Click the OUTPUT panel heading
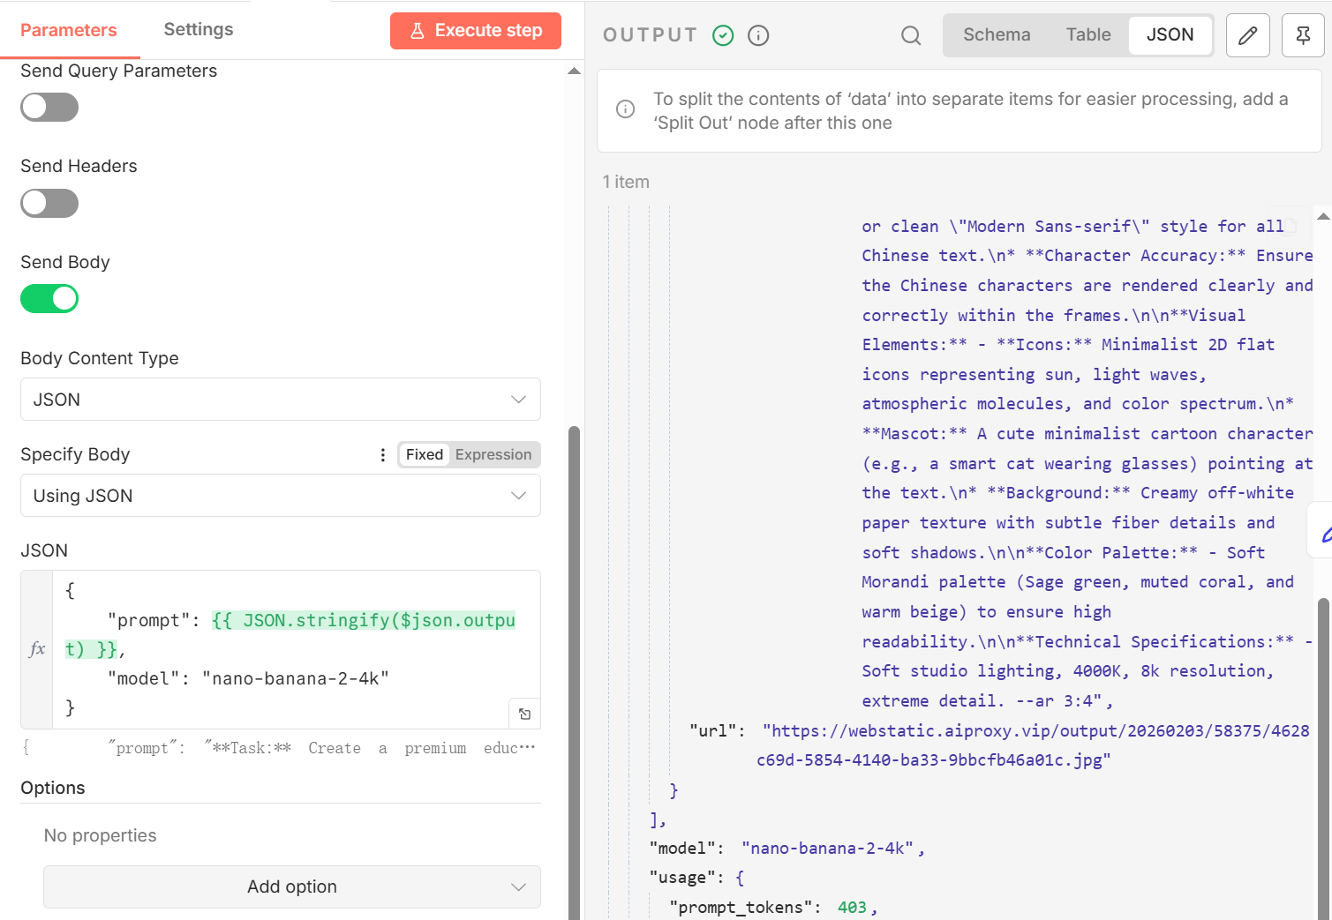Viewport: 1332px width, 920px height. 651,35
